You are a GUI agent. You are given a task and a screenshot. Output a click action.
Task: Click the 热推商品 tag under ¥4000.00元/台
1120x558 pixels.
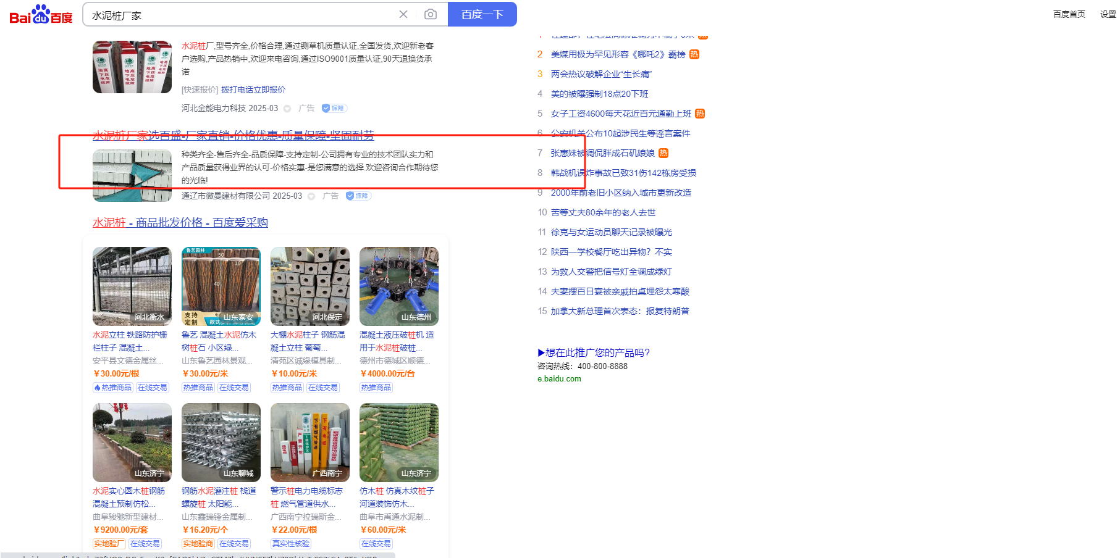pos(376,388)
